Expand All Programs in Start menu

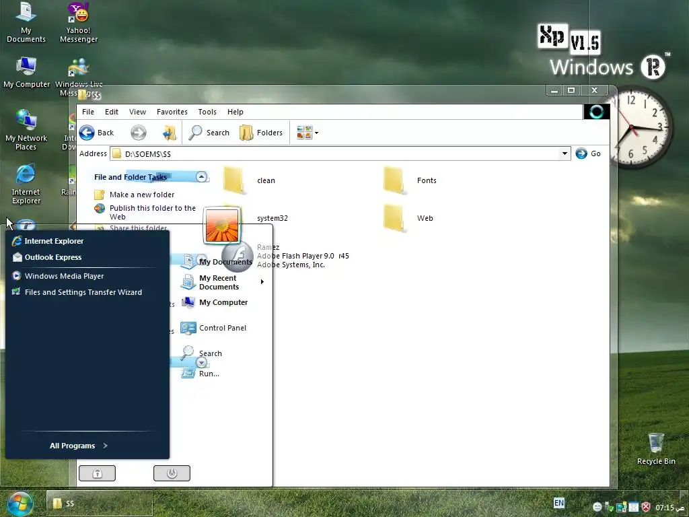pos(79,446)
